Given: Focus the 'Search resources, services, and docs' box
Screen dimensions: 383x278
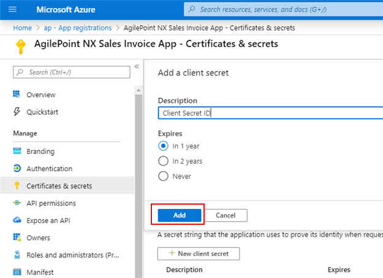Looking at the screenshot, I should (x=283, y=10).
